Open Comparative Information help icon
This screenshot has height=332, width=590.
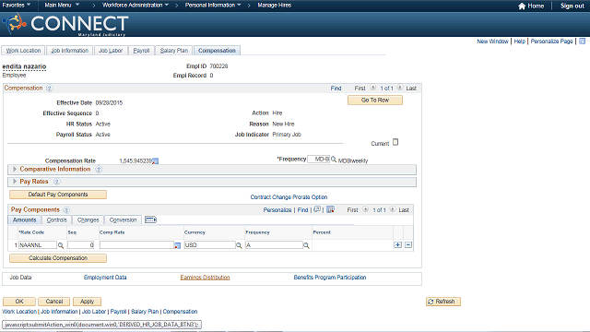click(x=99, y=170)
